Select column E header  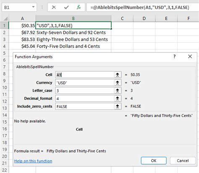[x=166, y=18]
